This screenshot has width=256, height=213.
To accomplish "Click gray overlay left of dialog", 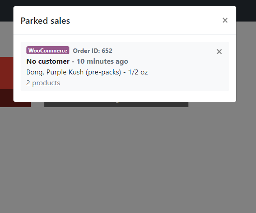I will (x=7, y=39).
